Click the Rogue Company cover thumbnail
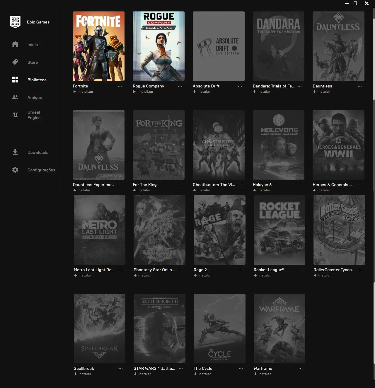Viewport: 375px width, 388px height. click(158, 46)
